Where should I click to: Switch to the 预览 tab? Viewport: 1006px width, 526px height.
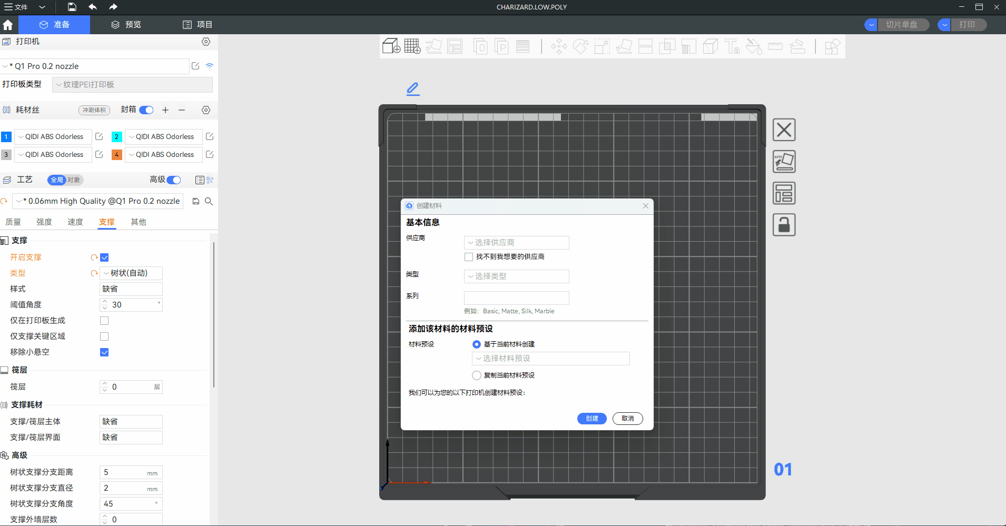[x=126, y=25]
